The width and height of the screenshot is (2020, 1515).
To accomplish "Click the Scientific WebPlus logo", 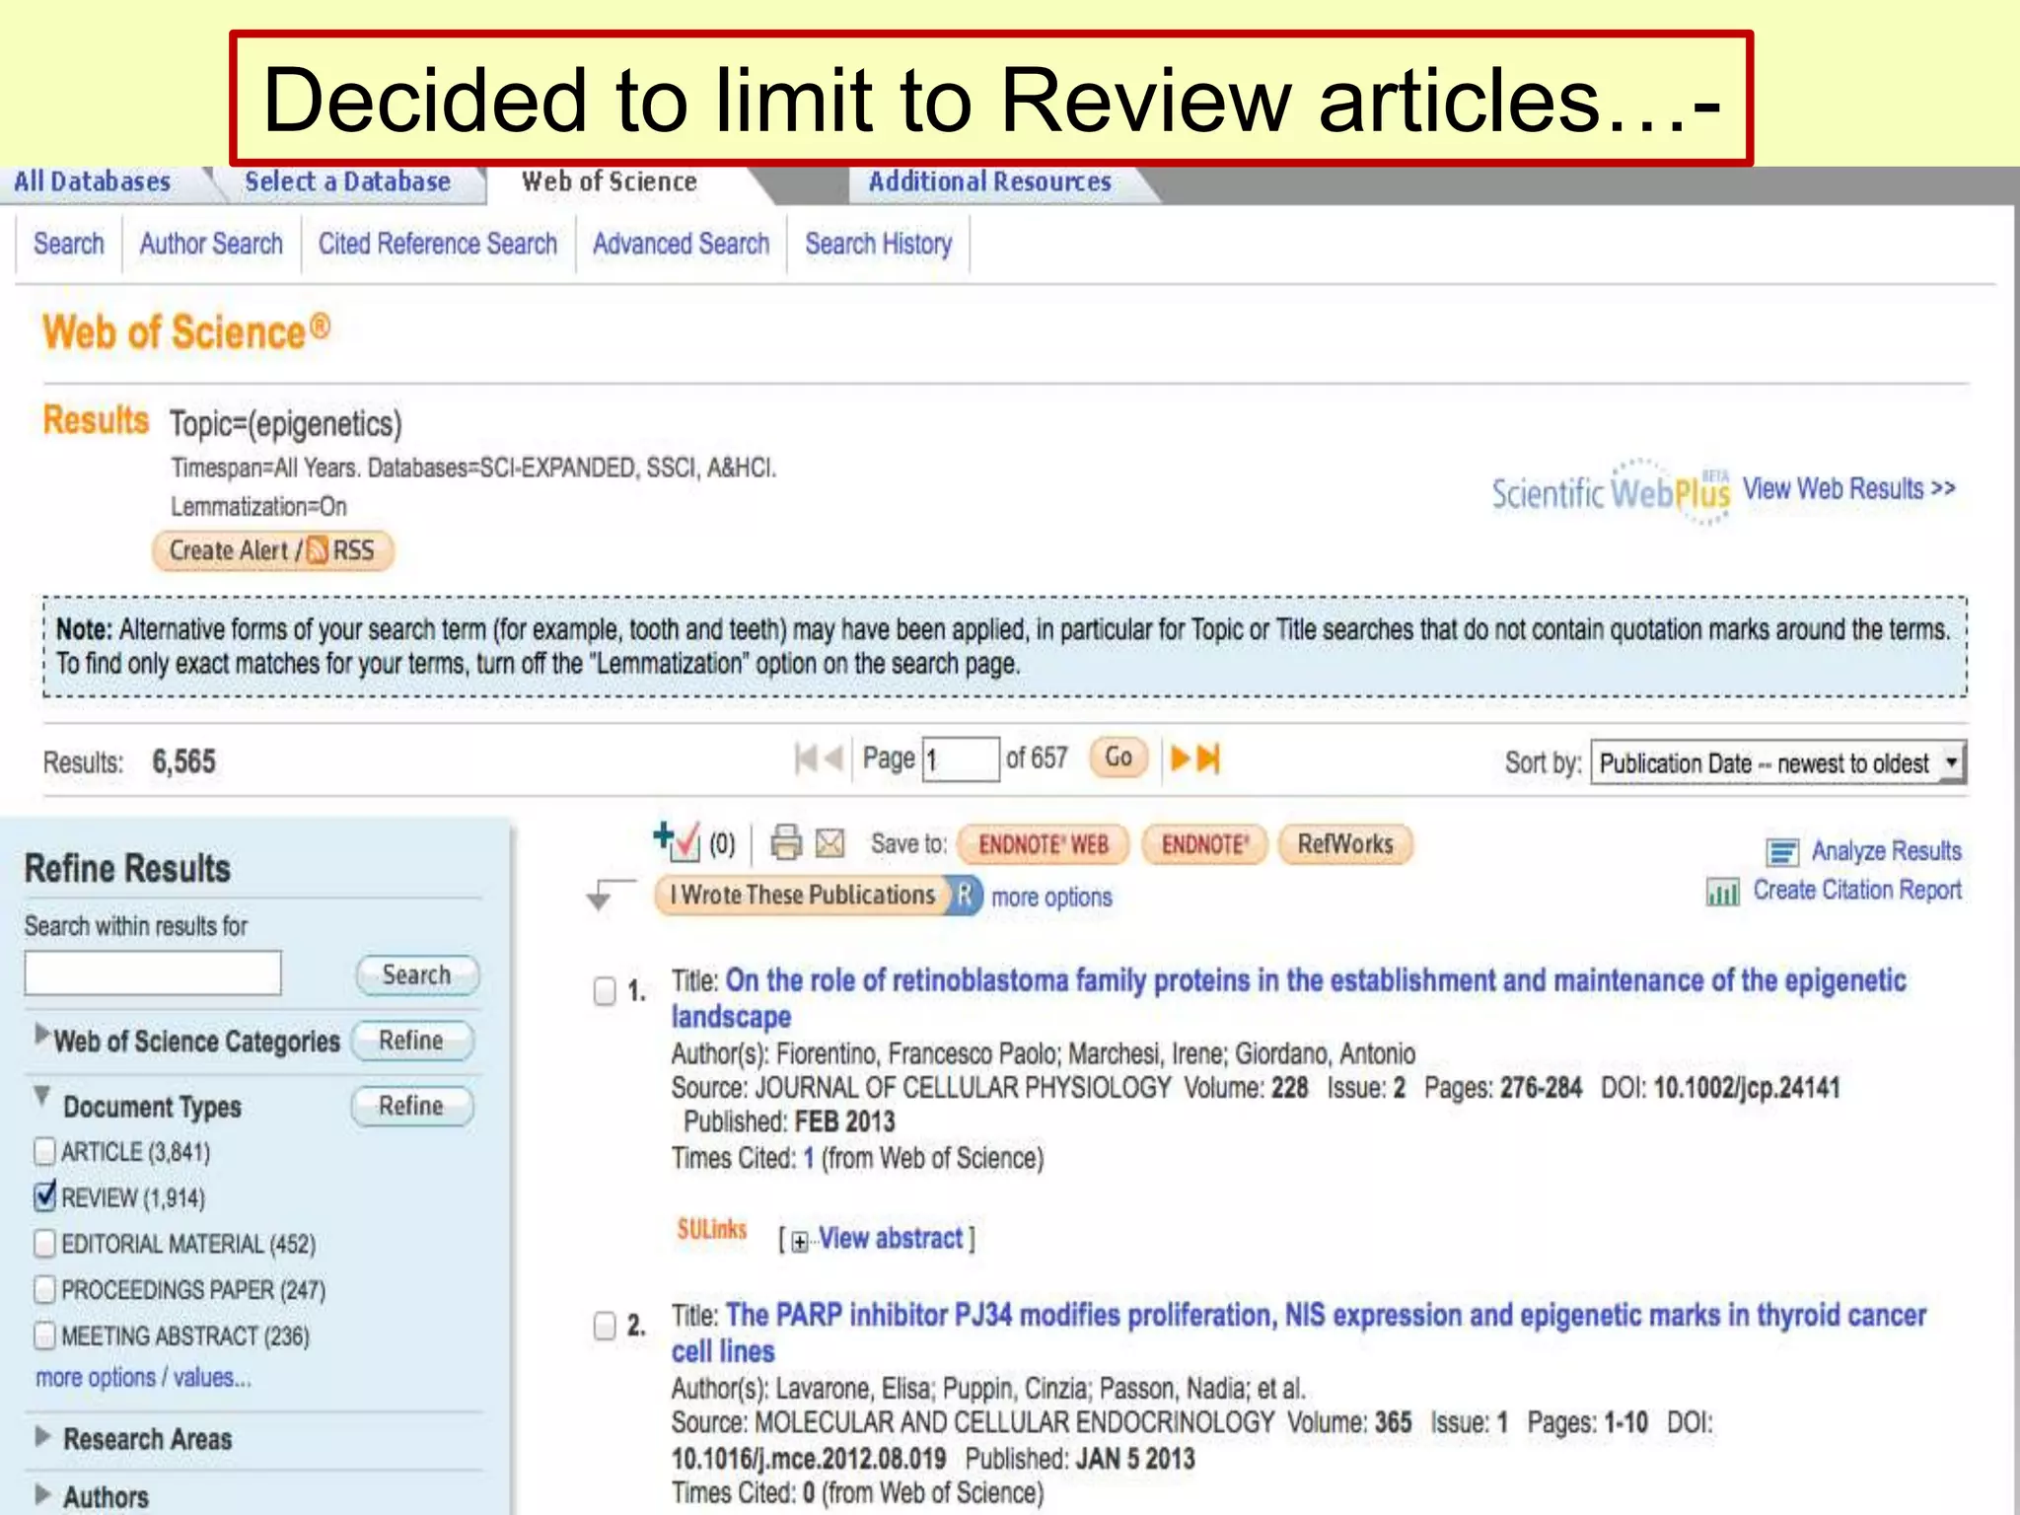I will pyautogui.click(x=1611, y=491).
